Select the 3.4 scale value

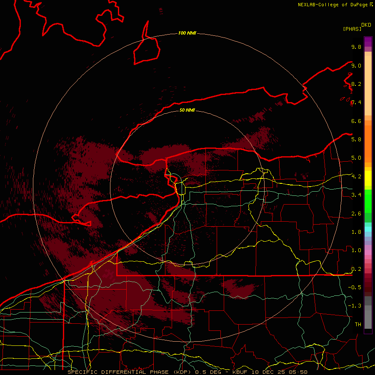(356, 195)
